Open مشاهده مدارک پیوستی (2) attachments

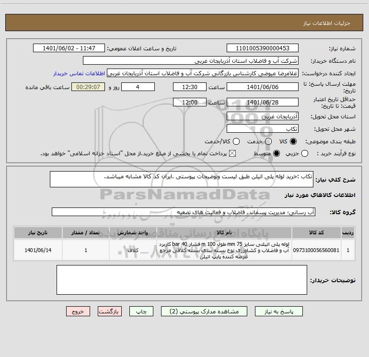[x=204, y=311]
